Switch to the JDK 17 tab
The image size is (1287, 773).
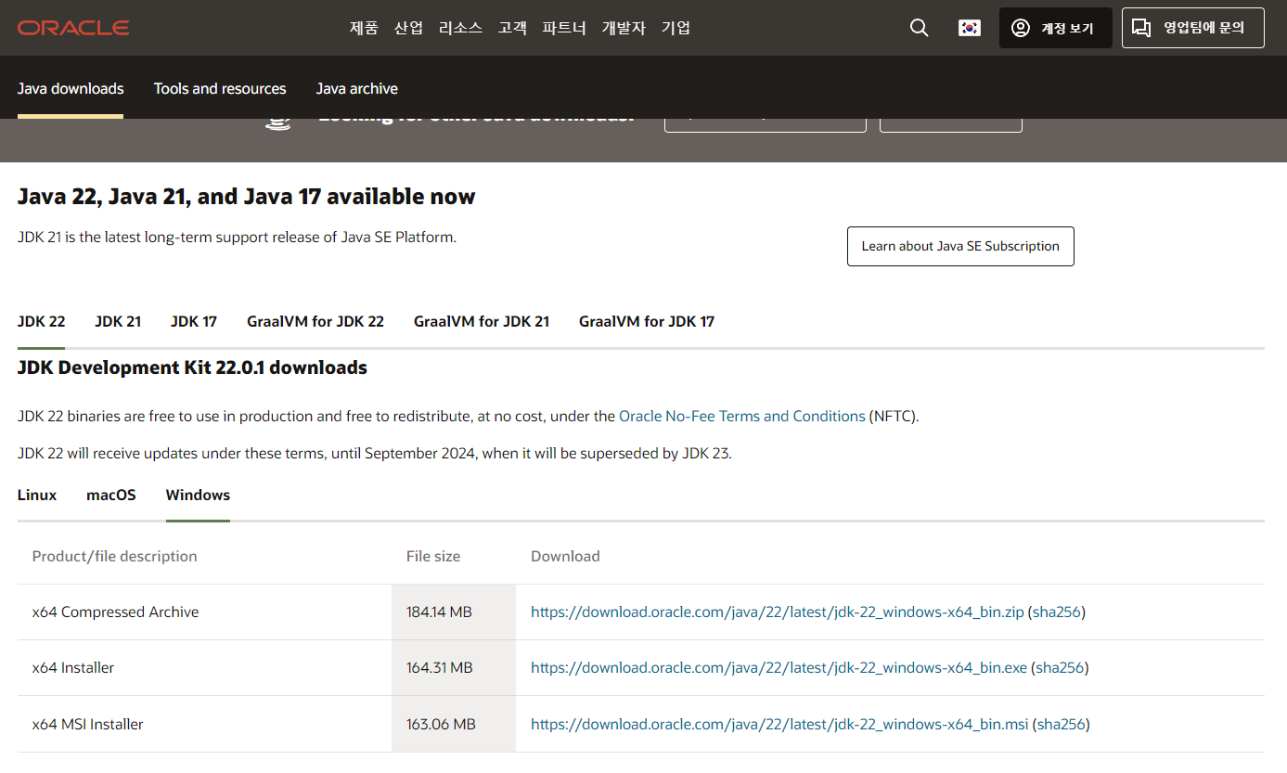[194, 321]
